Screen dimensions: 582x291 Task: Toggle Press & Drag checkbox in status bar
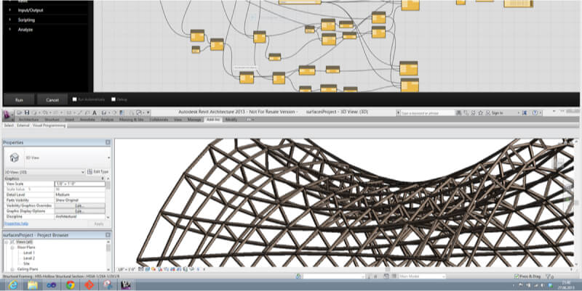coord(517,276)
